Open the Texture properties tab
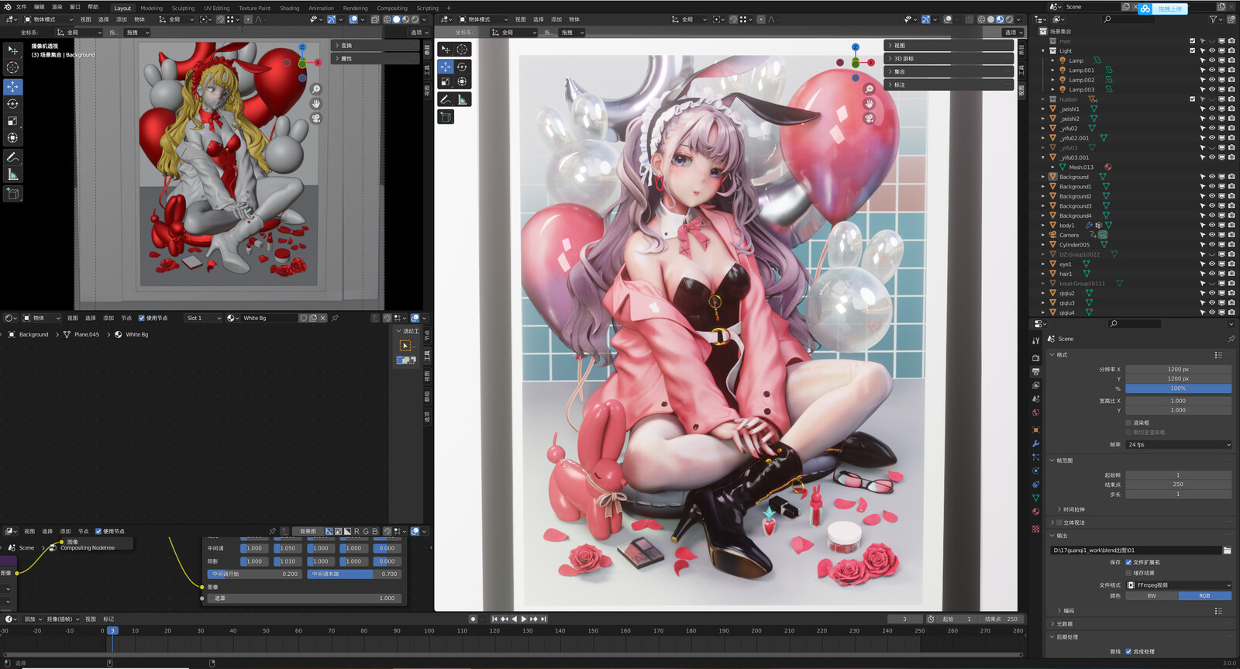The image size is (1240, 669). pyautogui.click(x=1035, y=529)
